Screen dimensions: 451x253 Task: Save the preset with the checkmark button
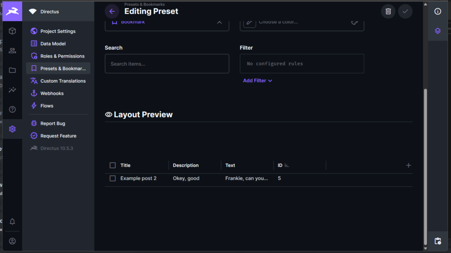coord(405,11)
